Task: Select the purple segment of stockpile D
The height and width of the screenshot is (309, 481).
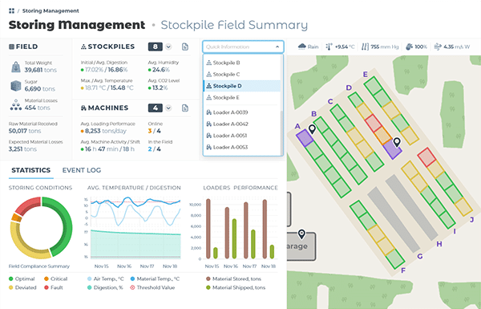Action: [x=392, y=149]
